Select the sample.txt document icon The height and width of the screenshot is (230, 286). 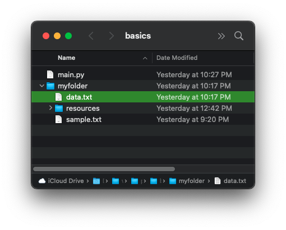point(58,119)
